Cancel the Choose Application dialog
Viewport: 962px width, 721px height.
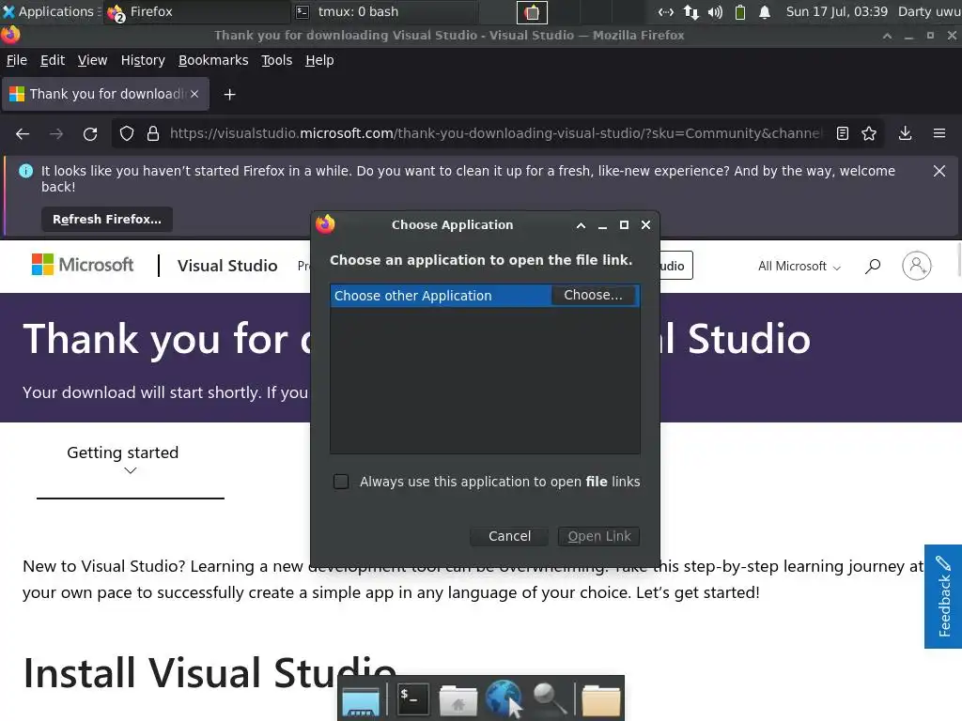pyautogui.click(x=509, y=536)
